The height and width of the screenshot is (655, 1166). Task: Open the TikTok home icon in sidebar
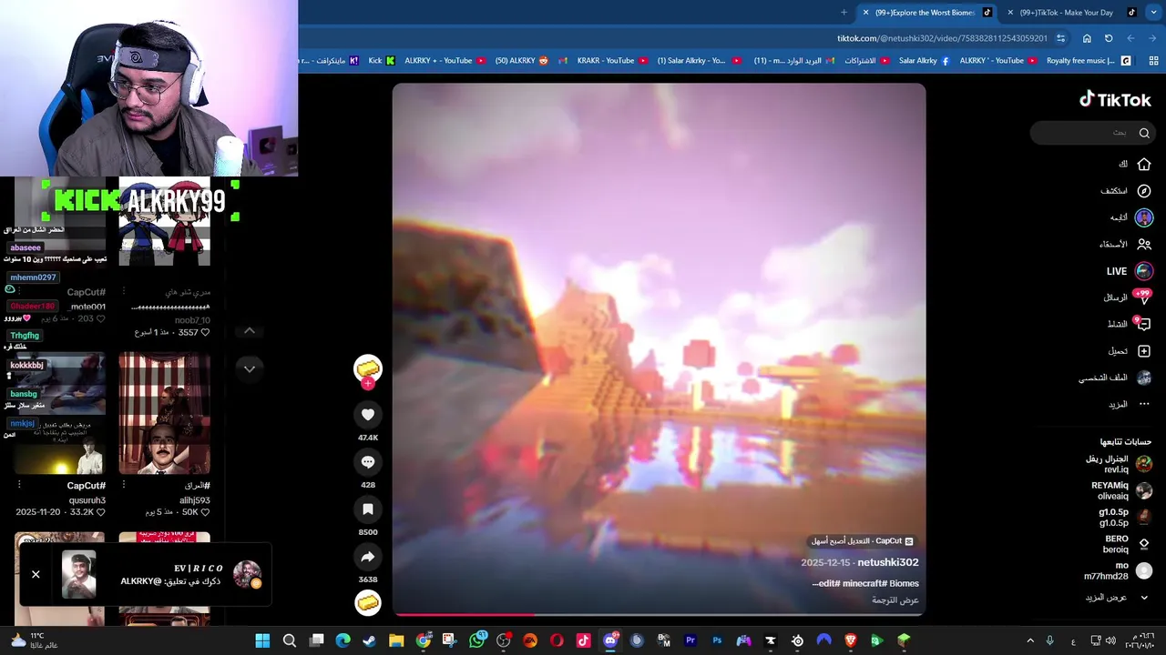(1144, 164)
